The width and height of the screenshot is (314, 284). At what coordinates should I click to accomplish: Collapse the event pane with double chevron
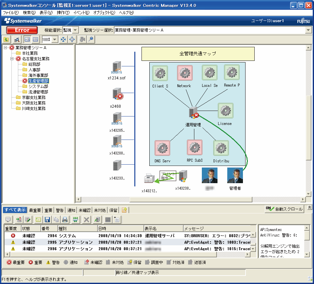point(309,208)
